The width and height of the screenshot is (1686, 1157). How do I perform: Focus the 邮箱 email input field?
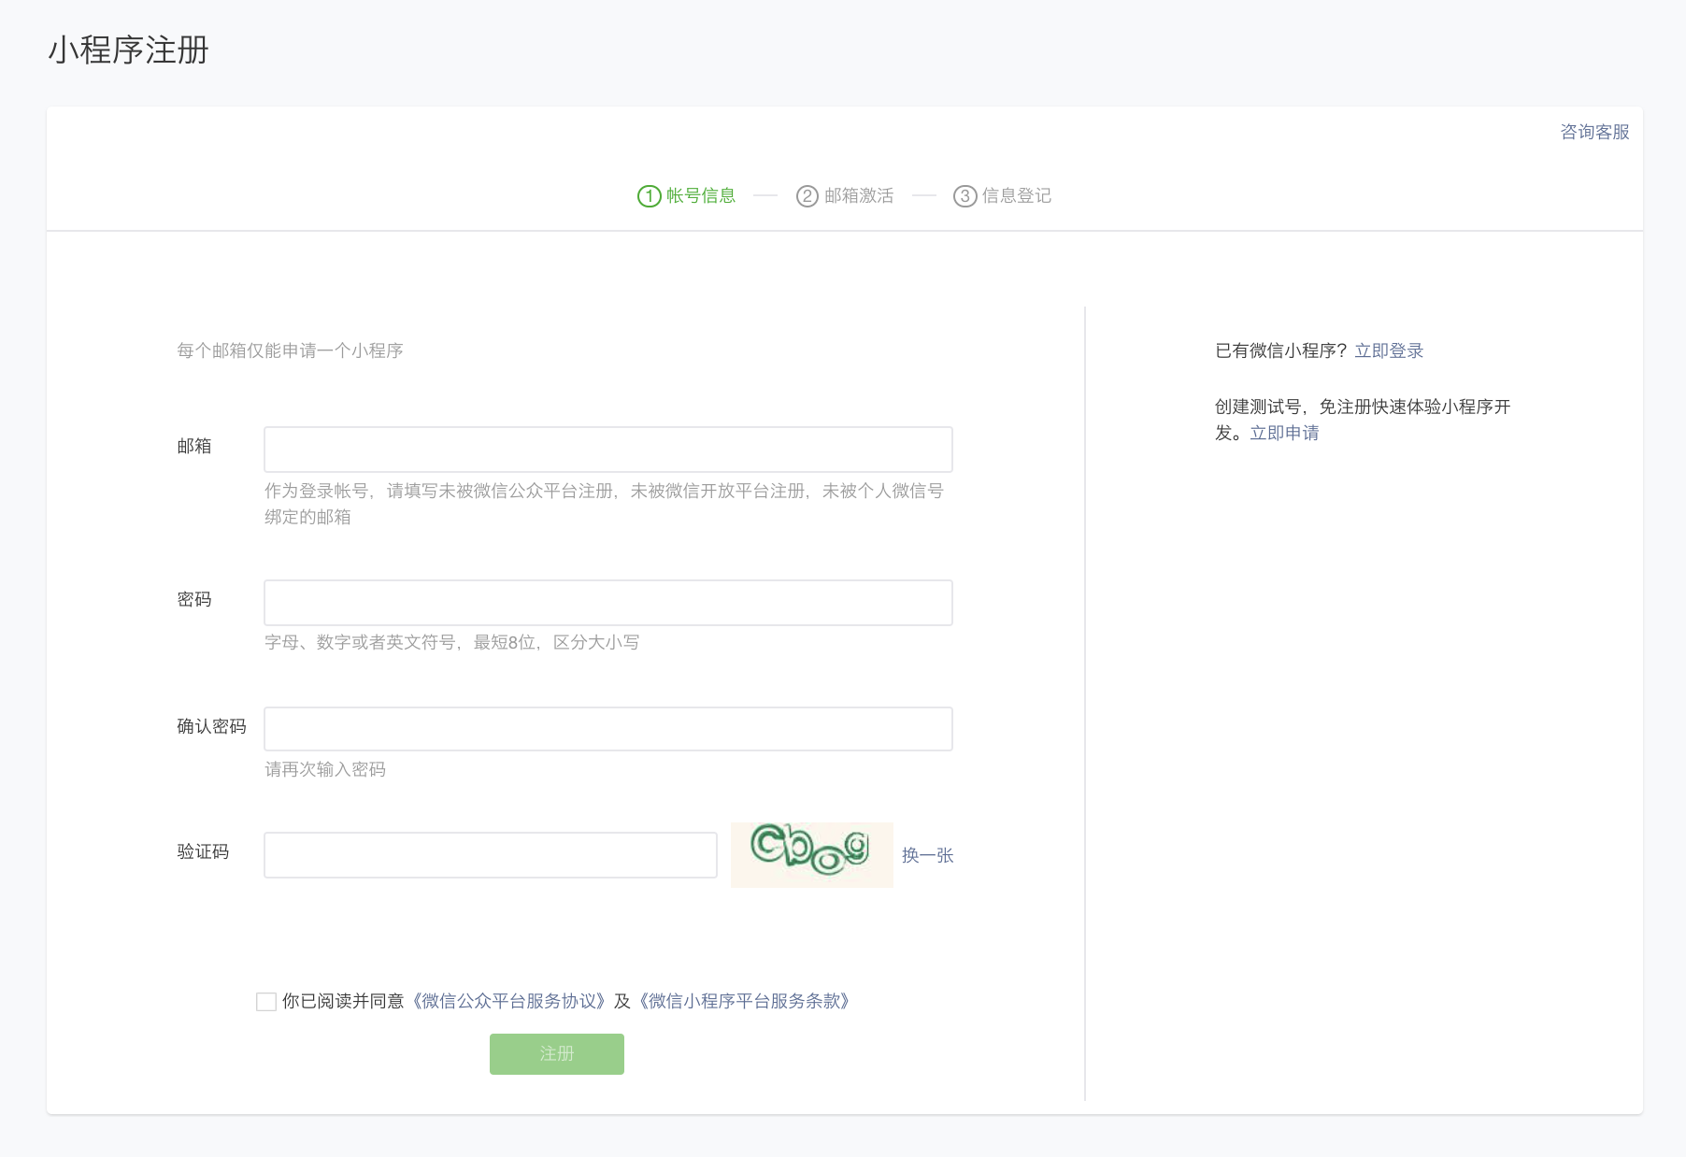(607, 450)
